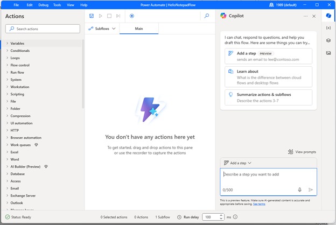The image size is (336, 225).
Task: Click the environment icon beside 1989 (default)
Action: 271,5
